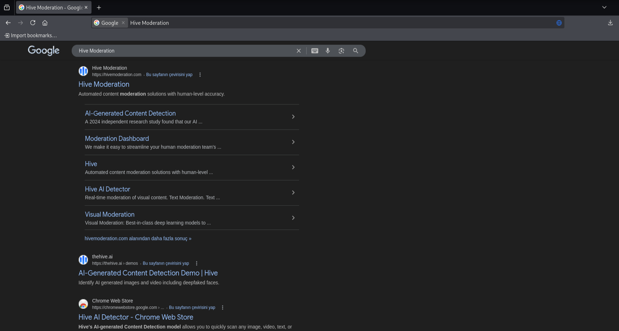The image size is (619, 331).
Task: Expand chevron next to Visual Moderation
Action: (x=293, y=217)
